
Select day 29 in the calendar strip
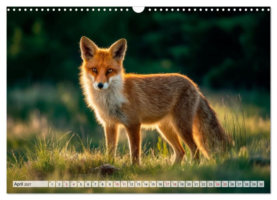254,184
